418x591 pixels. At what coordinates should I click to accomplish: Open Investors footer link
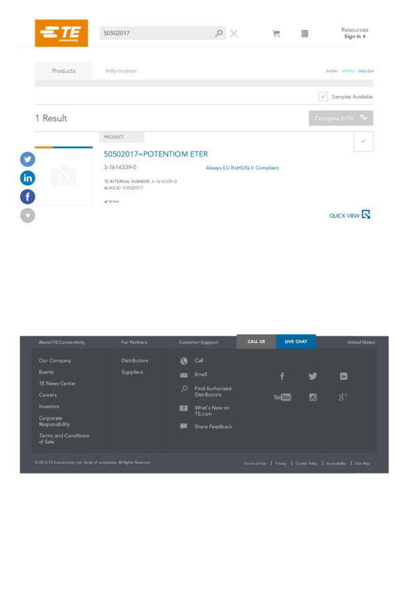coord(49,406)
